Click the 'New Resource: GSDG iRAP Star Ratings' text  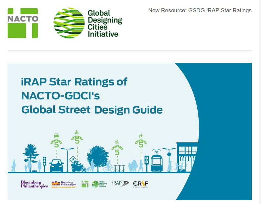point(200,10)
